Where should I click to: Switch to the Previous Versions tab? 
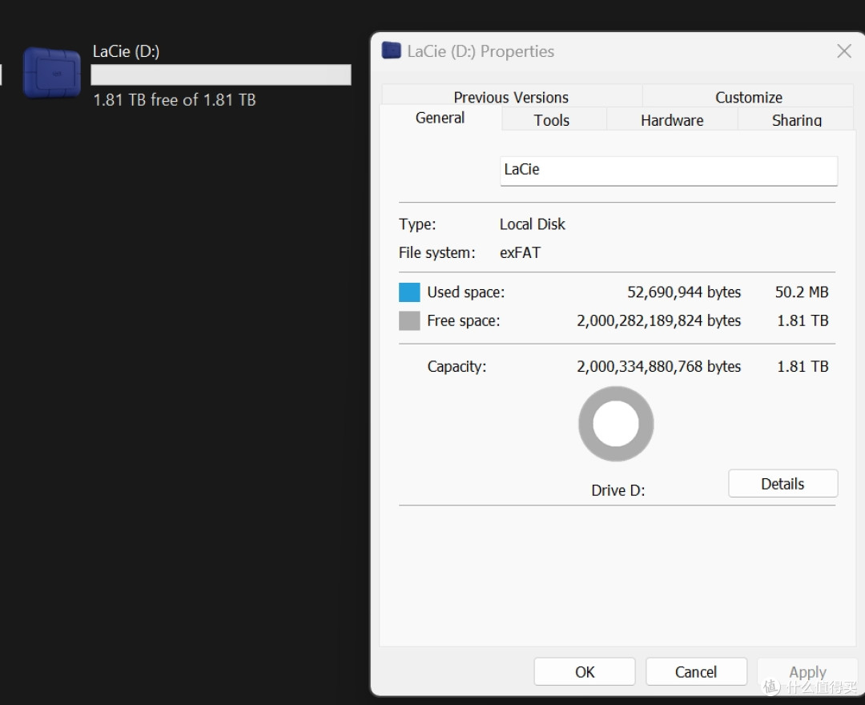511,97
